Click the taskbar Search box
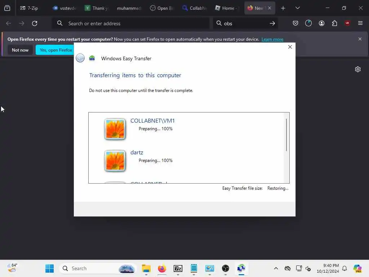The image size is (369, 277). 98,268
